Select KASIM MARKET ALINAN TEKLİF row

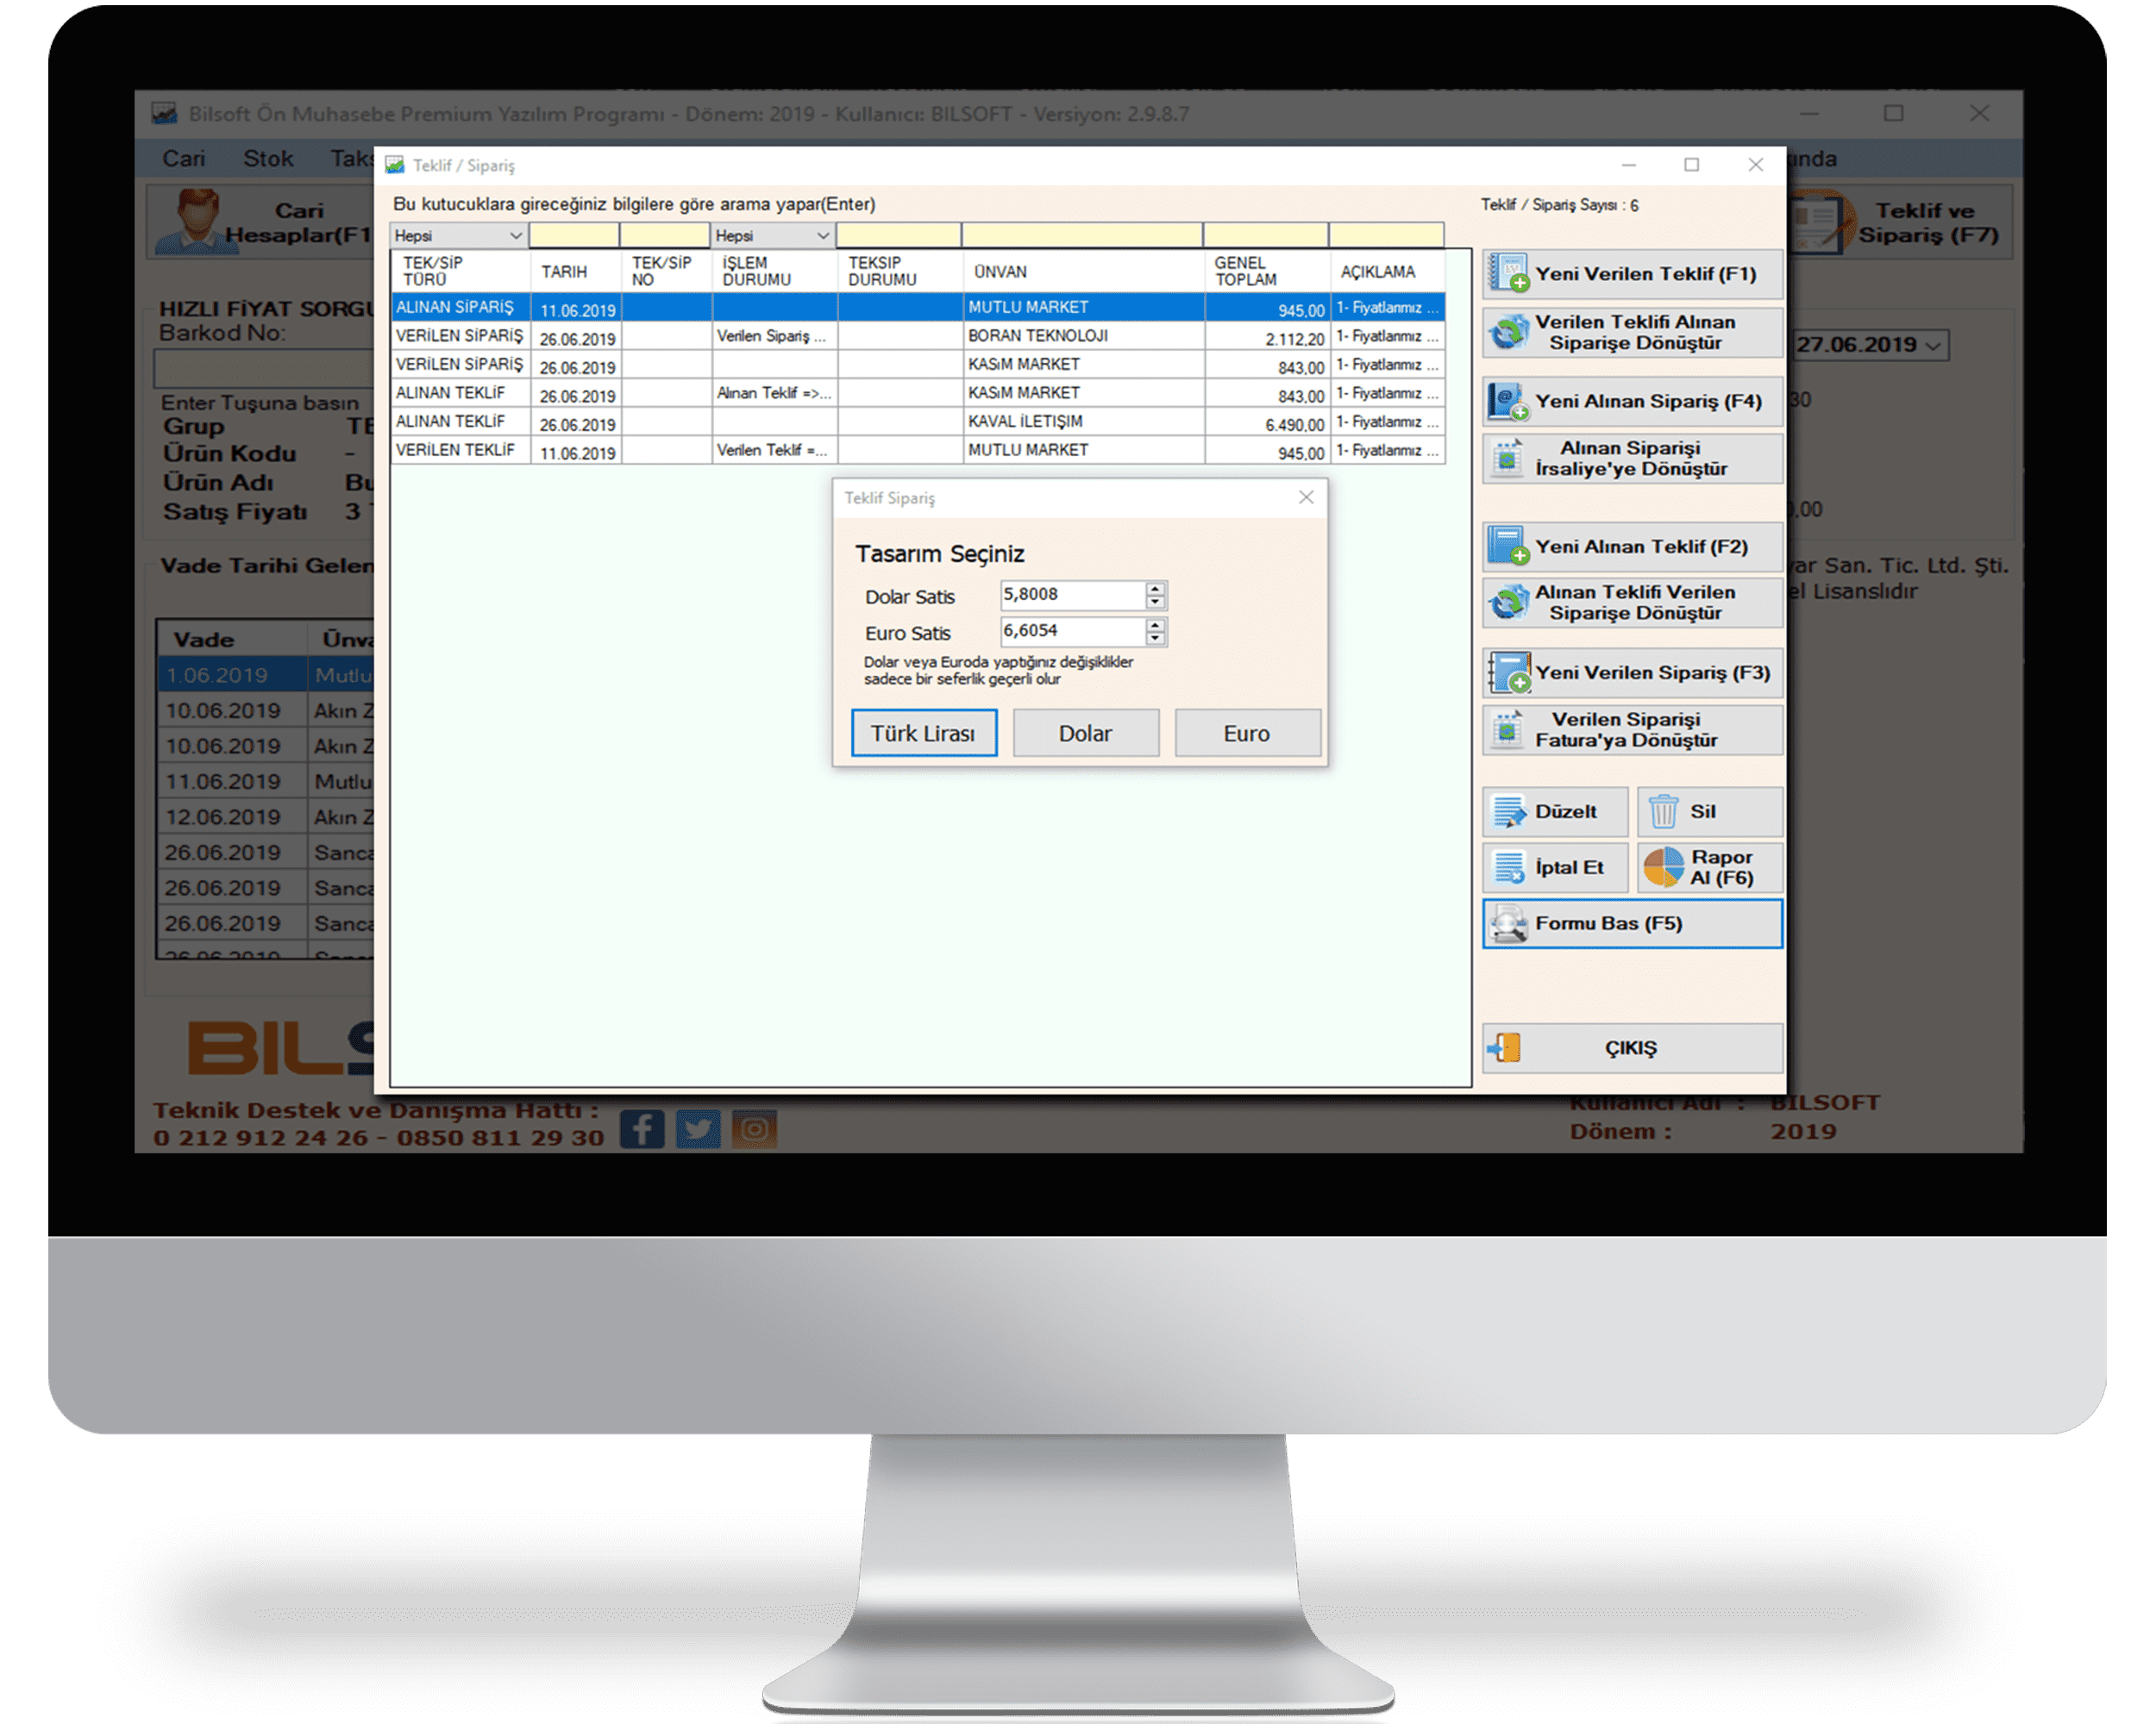[917, 394]
